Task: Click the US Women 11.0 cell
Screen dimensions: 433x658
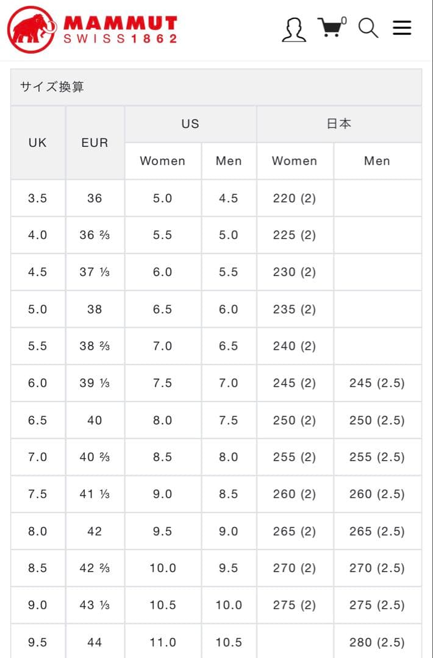Action: (x=162, y=642)
